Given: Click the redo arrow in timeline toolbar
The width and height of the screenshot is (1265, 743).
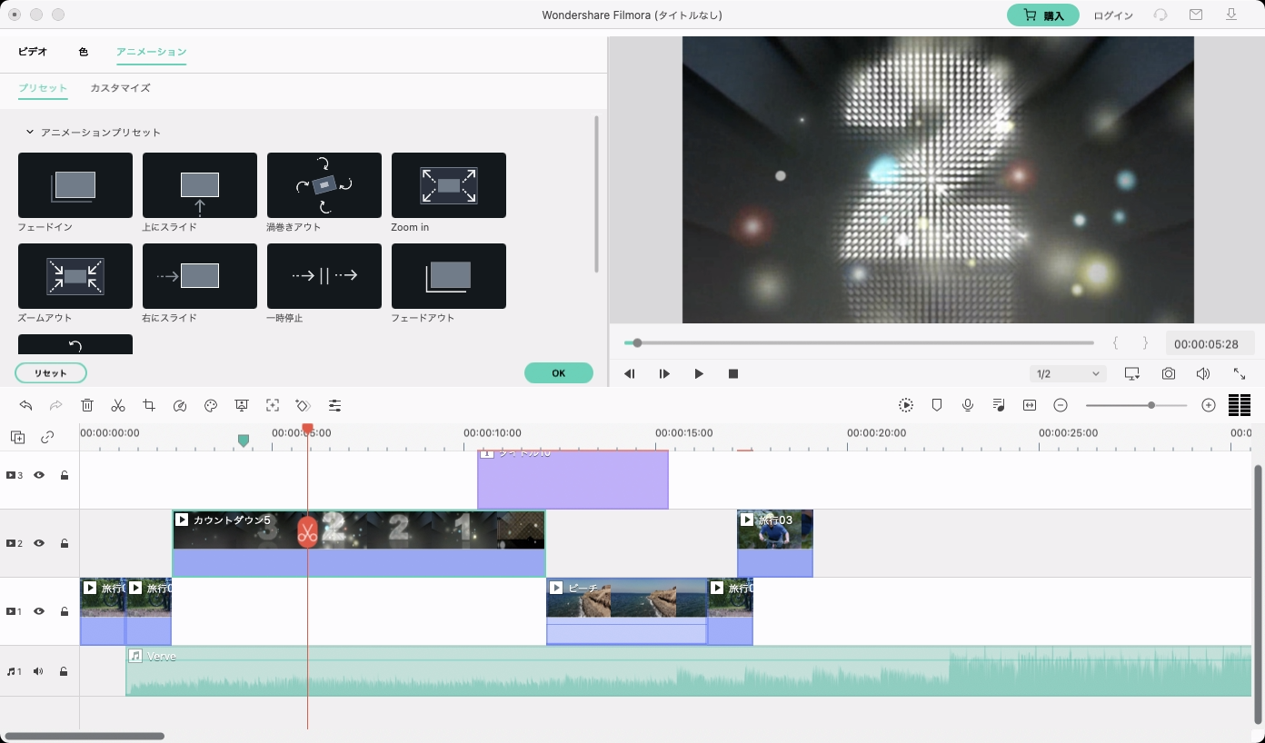Looking at the screenshot, I should click(x=56, y=405).
